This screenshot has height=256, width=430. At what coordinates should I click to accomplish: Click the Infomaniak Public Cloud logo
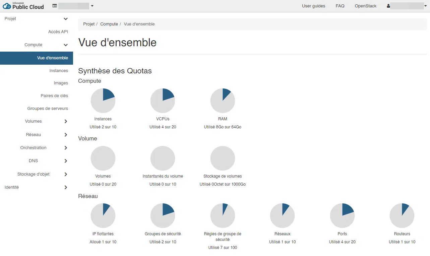23,6
